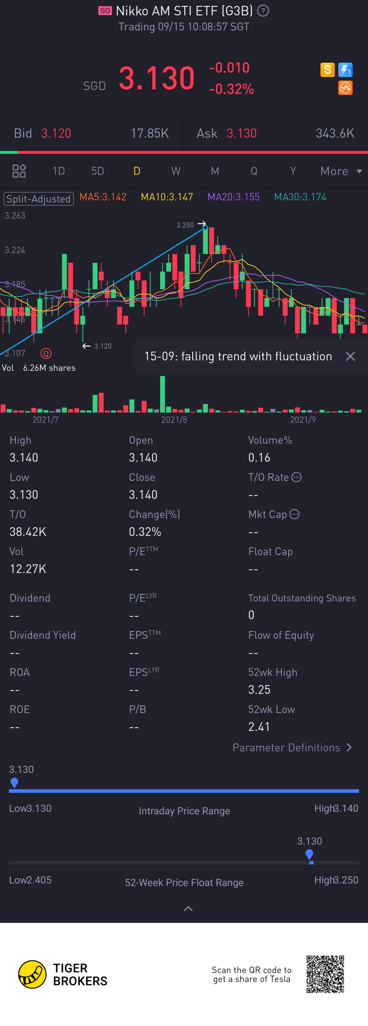Viewport: 368px width, 1026px height.
Task: Tap the Tesla share QR code
Action: coord(325,974)
